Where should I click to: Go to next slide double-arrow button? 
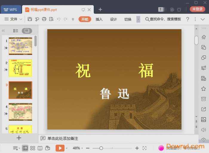196,126
